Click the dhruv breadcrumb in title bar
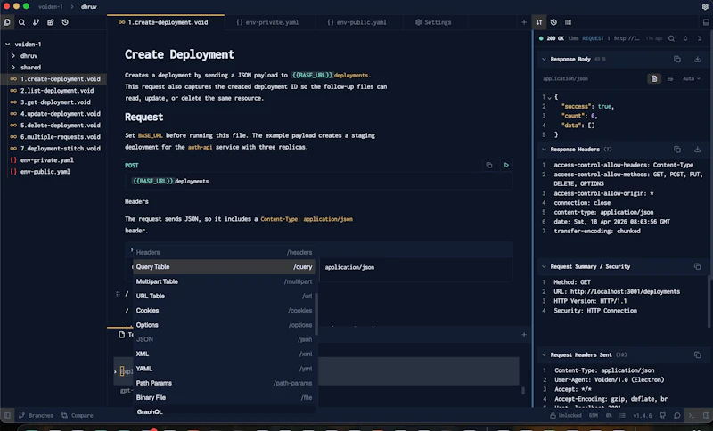Viewport: 713px width, 431px height. tap(88, 7)
